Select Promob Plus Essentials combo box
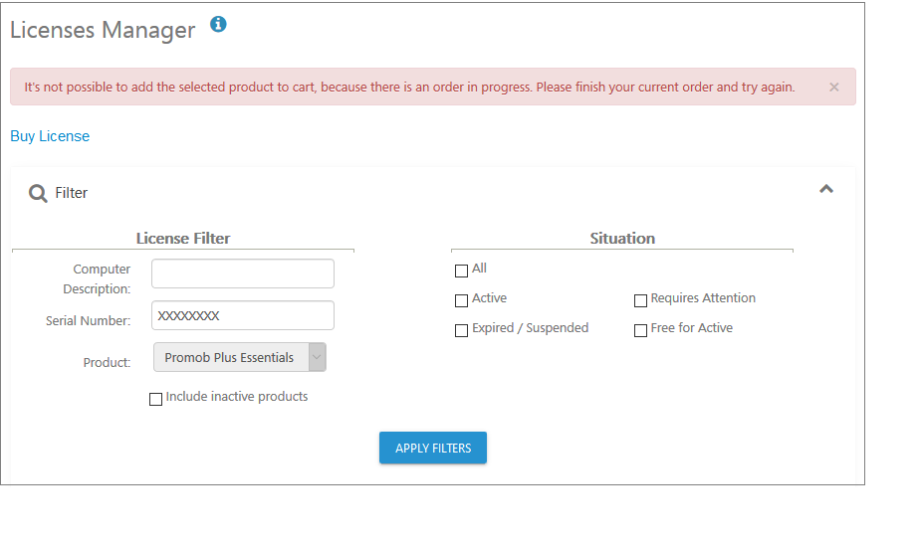The width and height of the screenshot is (919, 547). [x=240, y=357]
